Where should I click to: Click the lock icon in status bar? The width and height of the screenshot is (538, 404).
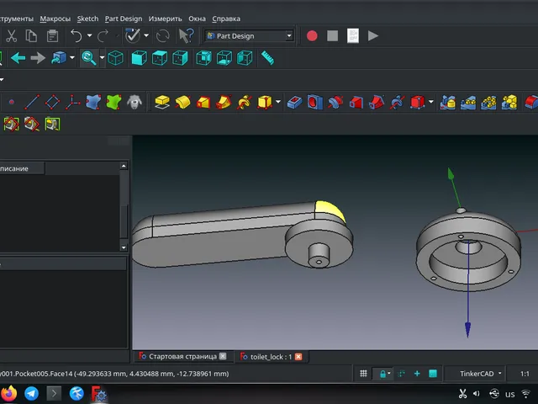point(383,374)
